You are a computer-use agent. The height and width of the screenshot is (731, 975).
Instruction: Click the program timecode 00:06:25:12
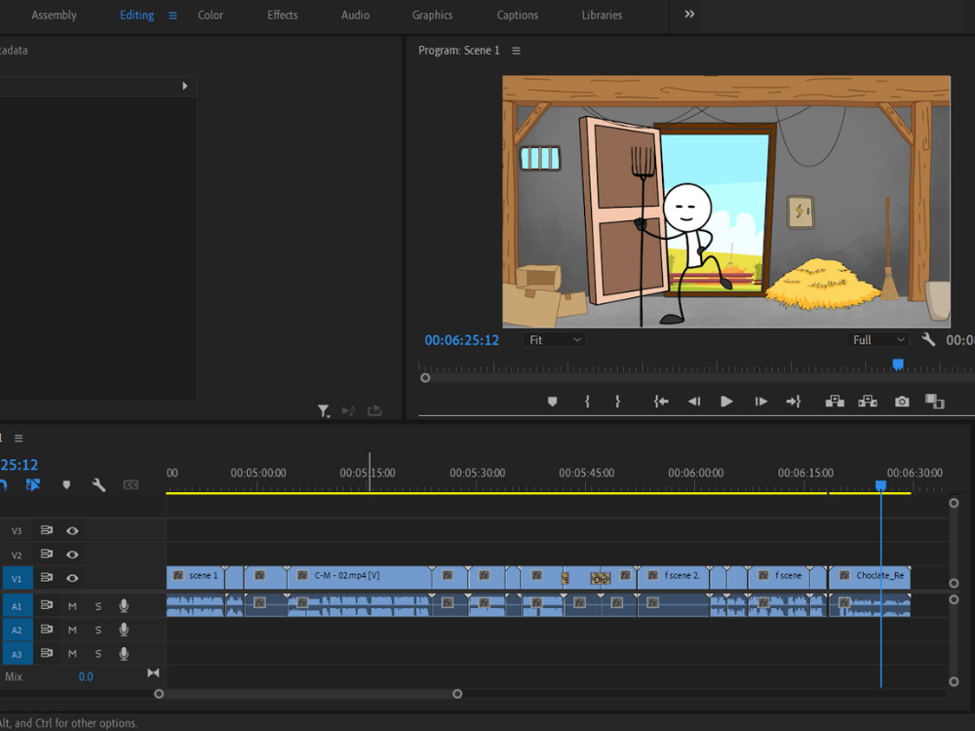[x=461, y=340]
